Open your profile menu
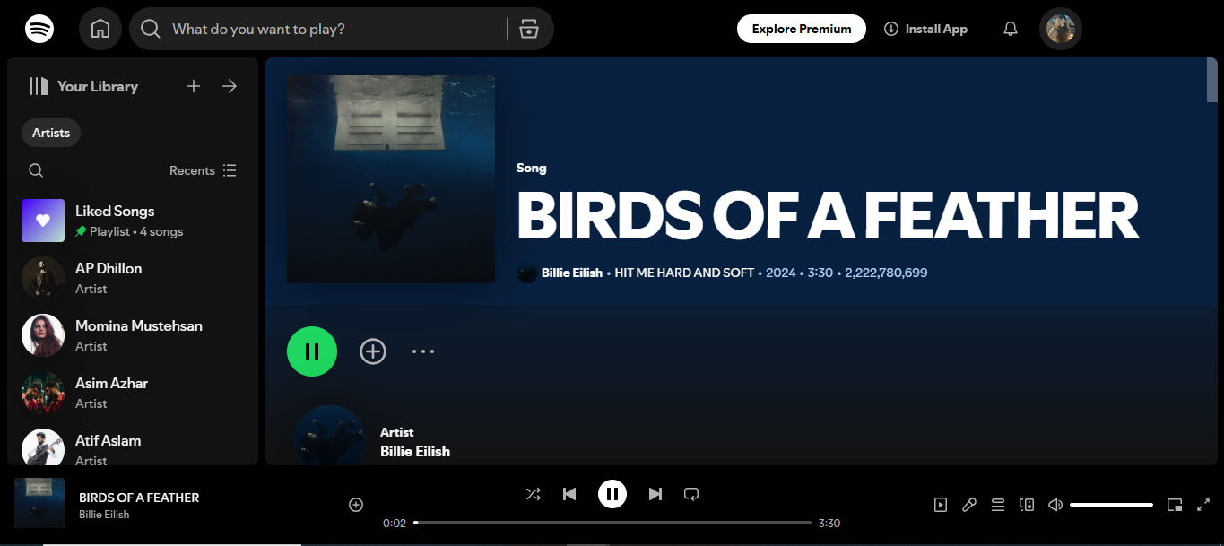This screenshot has height=546, width=1224. [x=1060, y=28]
